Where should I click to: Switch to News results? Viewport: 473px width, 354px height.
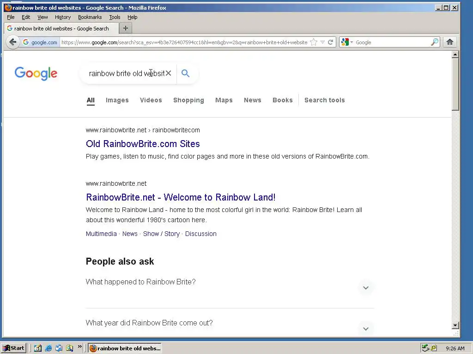coord(253,100)
